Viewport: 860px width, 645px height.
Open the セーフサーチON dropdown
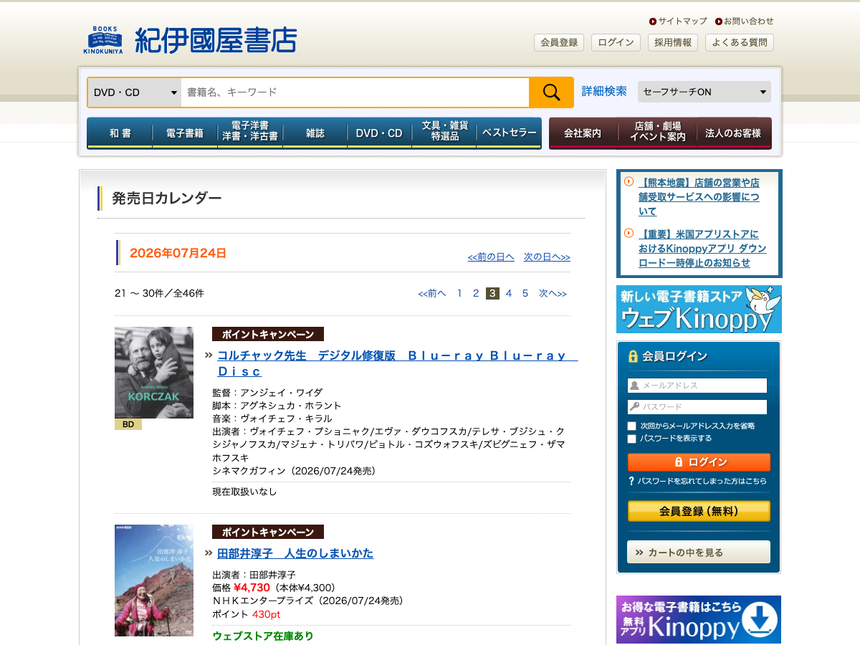click(704, 92)
